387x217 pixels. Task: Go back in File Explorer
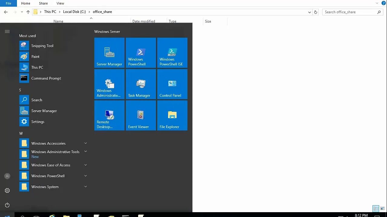[6, 12]
